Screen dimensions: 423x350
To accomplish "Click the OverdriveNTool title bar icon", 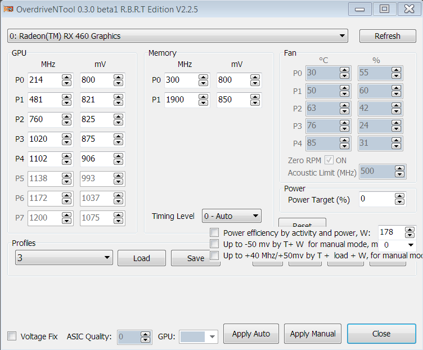I will 8,9.
